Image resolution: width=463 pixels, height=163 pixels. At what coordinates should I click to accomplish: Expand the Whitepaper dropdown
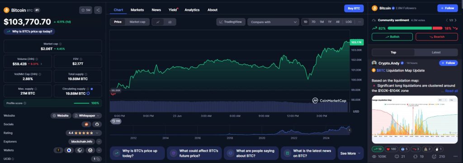point(87,116)
